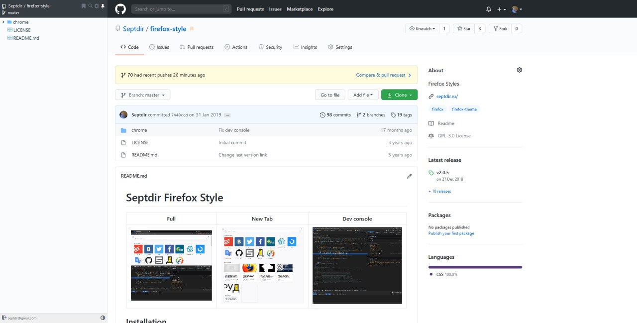Viewport: 637px width, 323px height.
Task: View the star count 3
Action: click(480, 28)
